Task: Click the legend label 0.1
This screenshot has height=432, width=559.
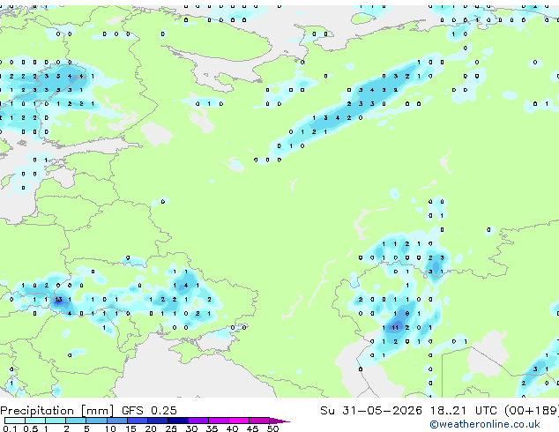Action: coord(10,428)
